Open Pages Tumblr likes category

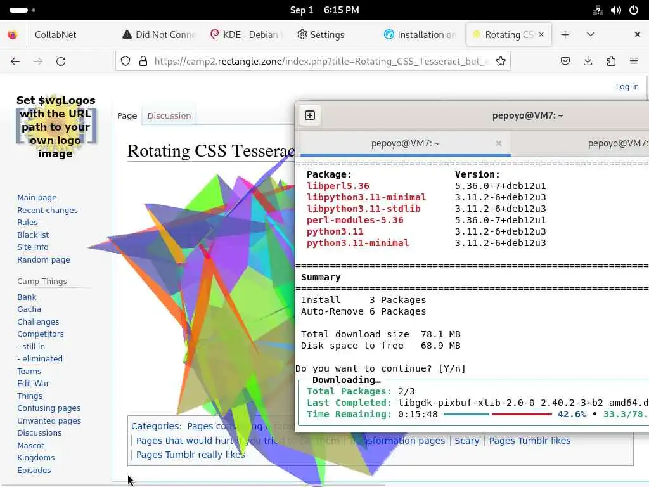(530, 441)
